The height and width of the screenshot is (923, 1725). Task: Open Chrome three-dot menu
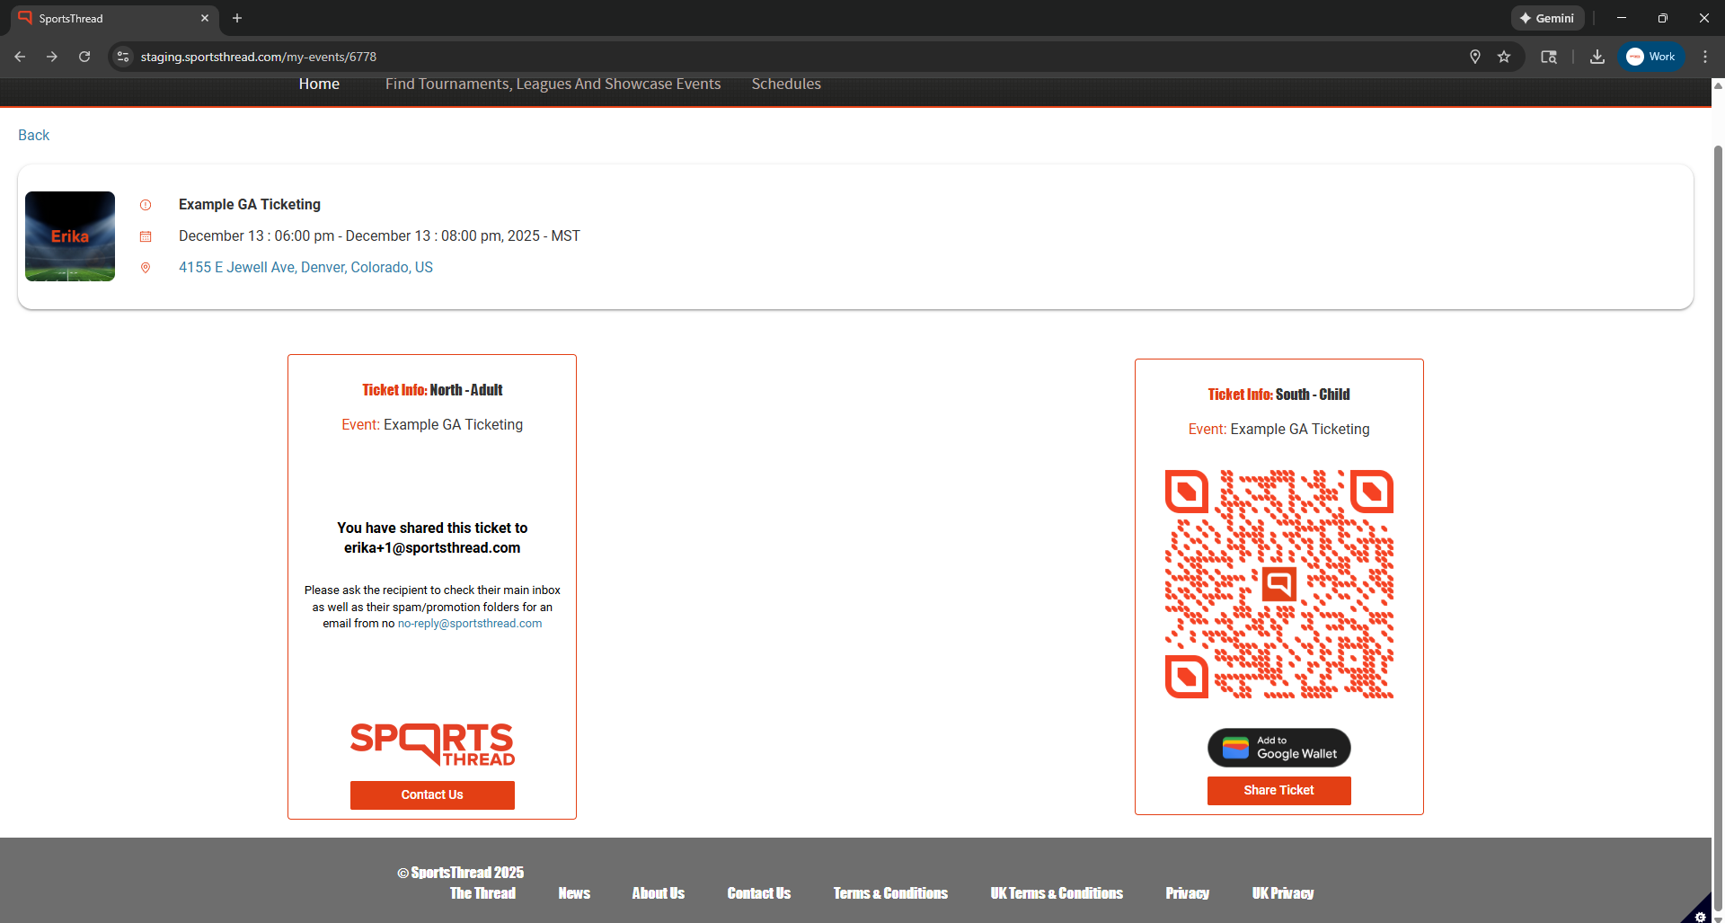point(1705,57)
